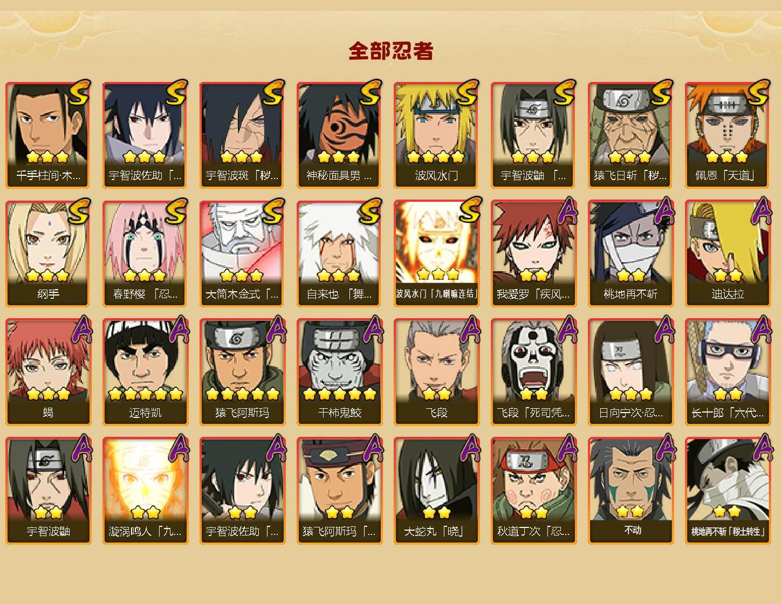Screen dimensions: 782x604
Task: Select the 飞段 A-rank card
Action: pos(436,372)
